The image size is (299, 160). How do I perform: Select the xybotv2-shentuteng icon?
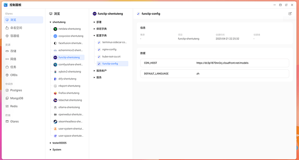click(x=55, y=72)
